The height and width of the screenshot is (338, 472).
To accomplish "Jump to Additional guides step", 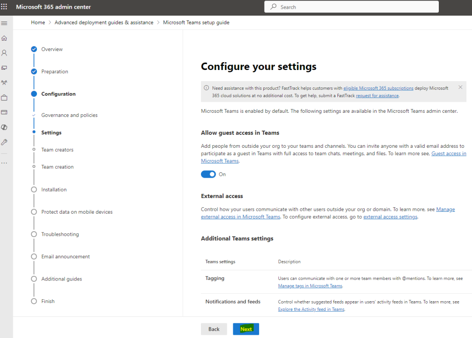I will (57, 279).
